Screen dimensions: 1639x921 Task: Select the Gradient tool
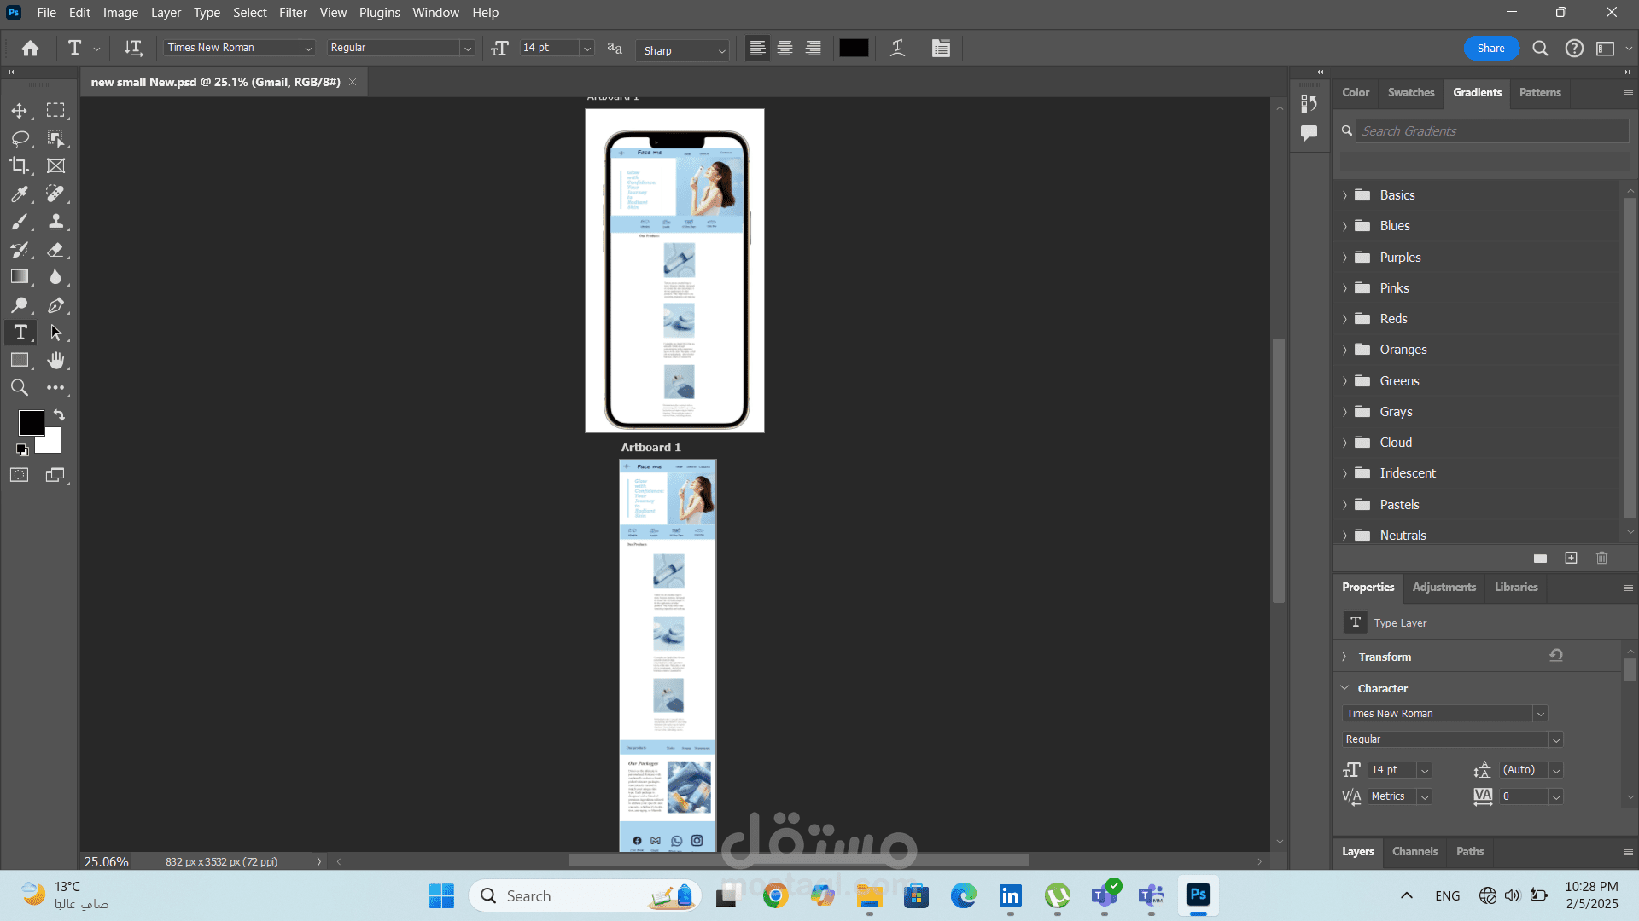tap(20, 277)
